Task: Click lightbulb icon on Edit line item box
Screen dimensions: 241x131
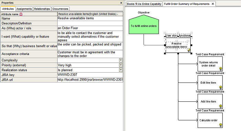Action: [221, 88]
